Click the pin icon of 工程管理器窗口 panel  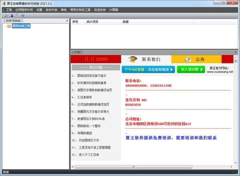67,21
